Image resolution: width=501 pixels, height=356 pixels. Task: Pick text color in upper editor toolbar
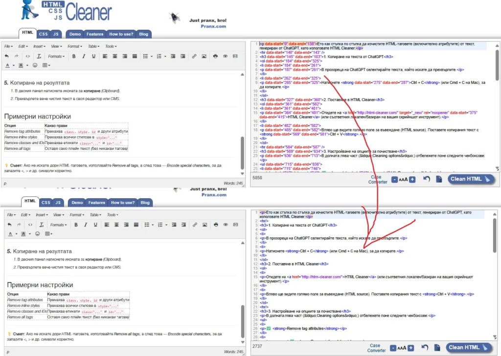pos(8,65)
